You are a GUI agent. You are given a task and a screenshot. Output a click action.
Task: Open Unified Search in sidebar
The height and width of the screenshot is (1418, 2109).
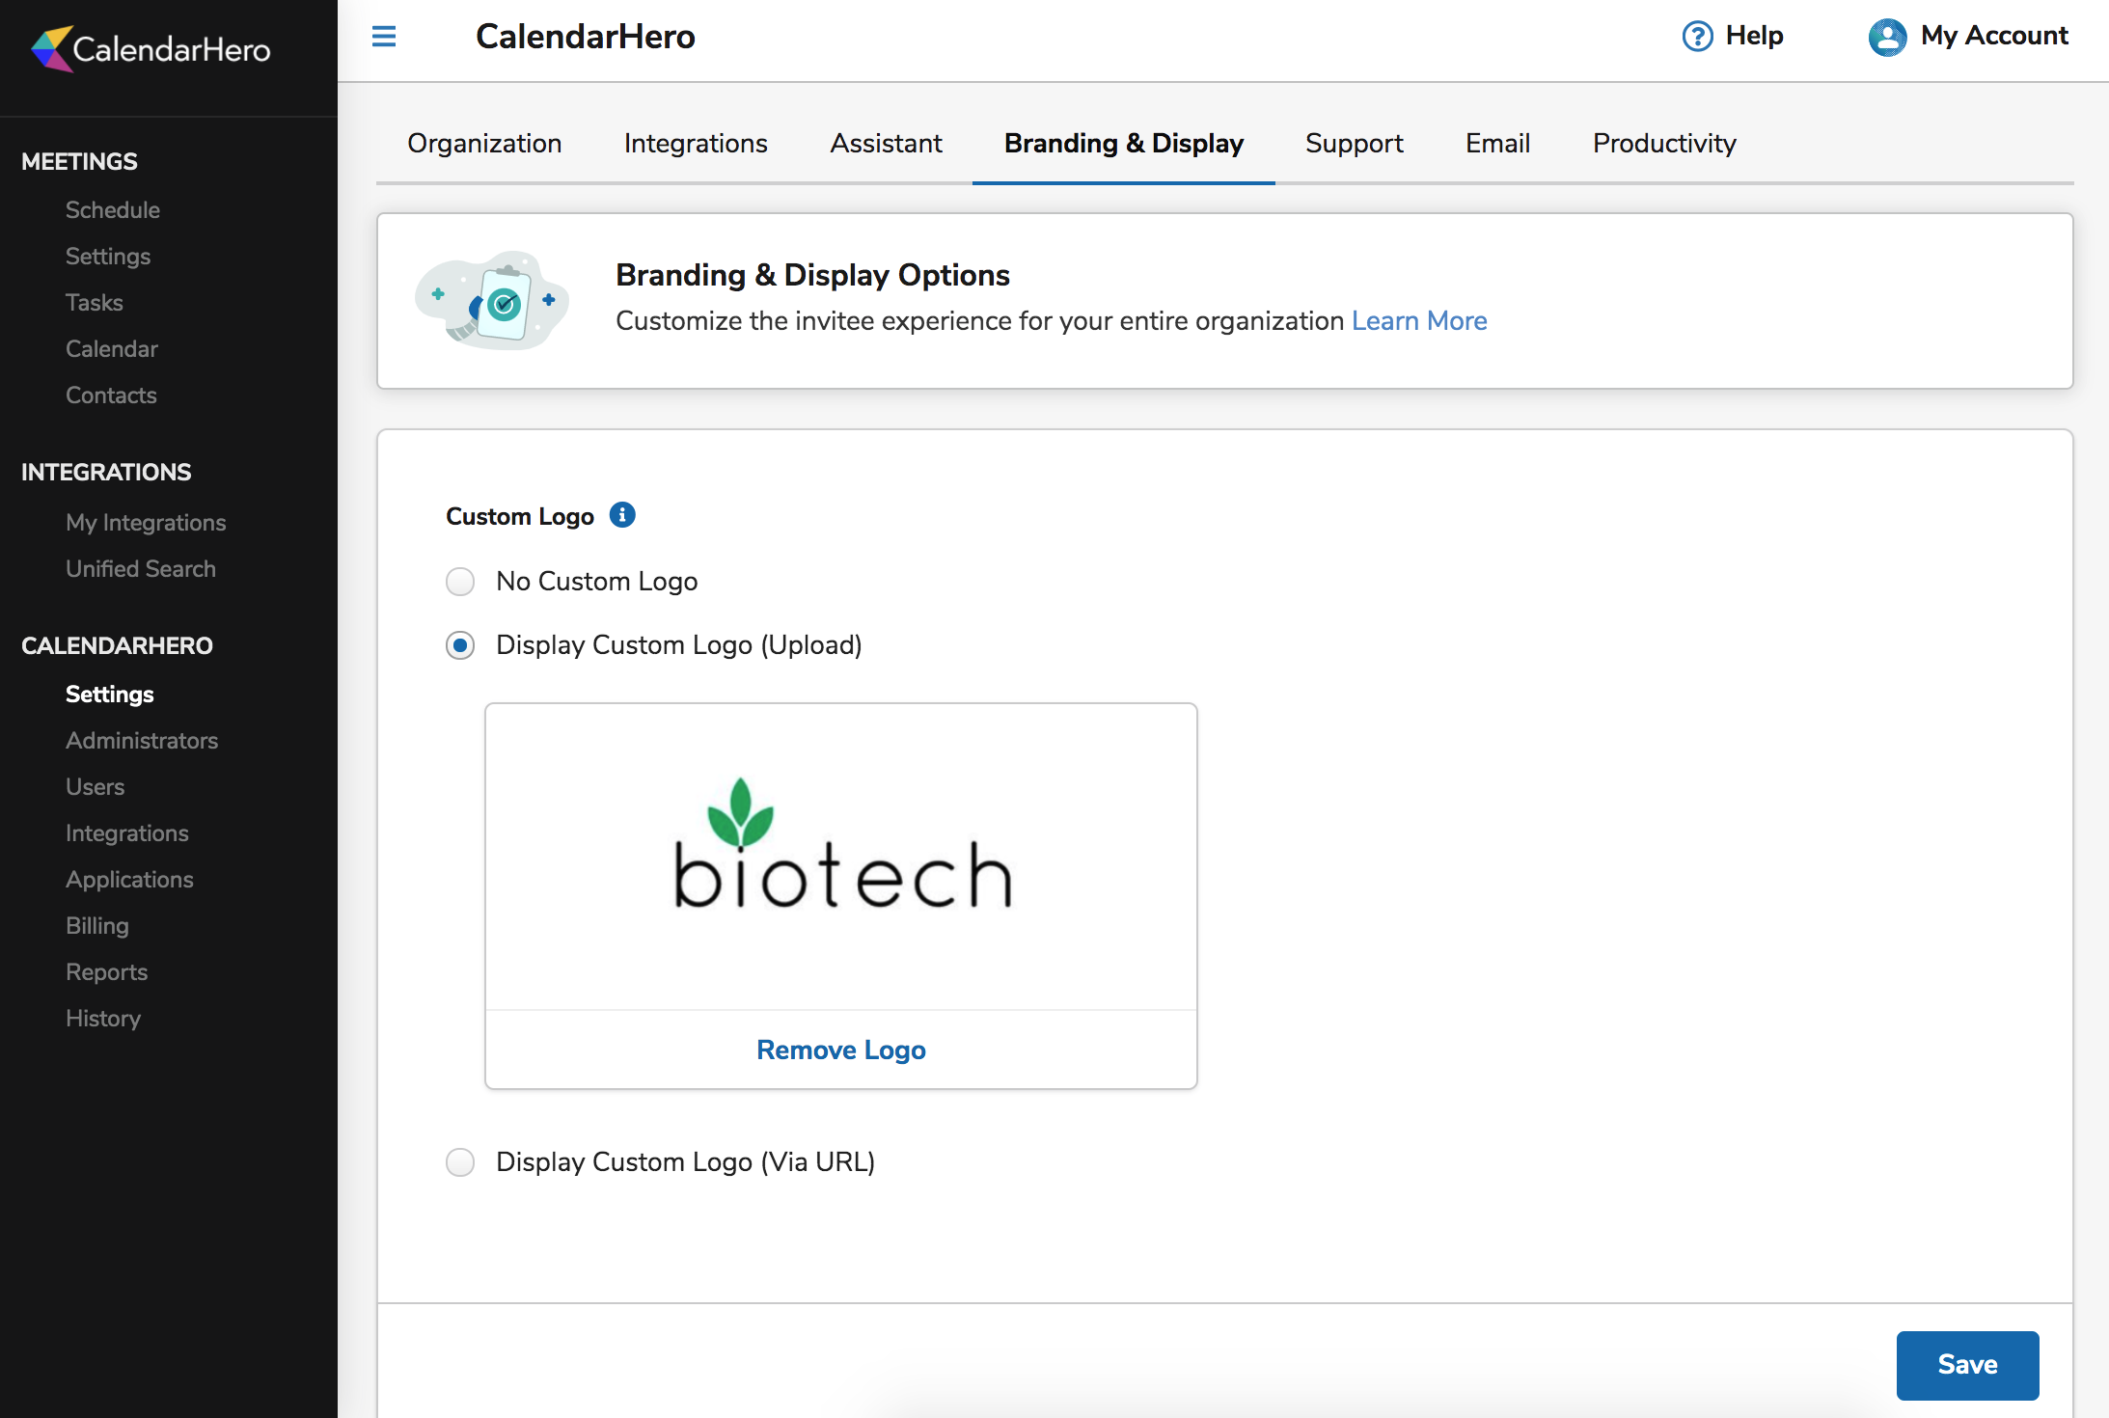(x=141, y=568)
